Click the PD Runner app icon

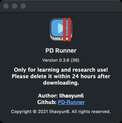pyautogui.click(x=61, y=30)
